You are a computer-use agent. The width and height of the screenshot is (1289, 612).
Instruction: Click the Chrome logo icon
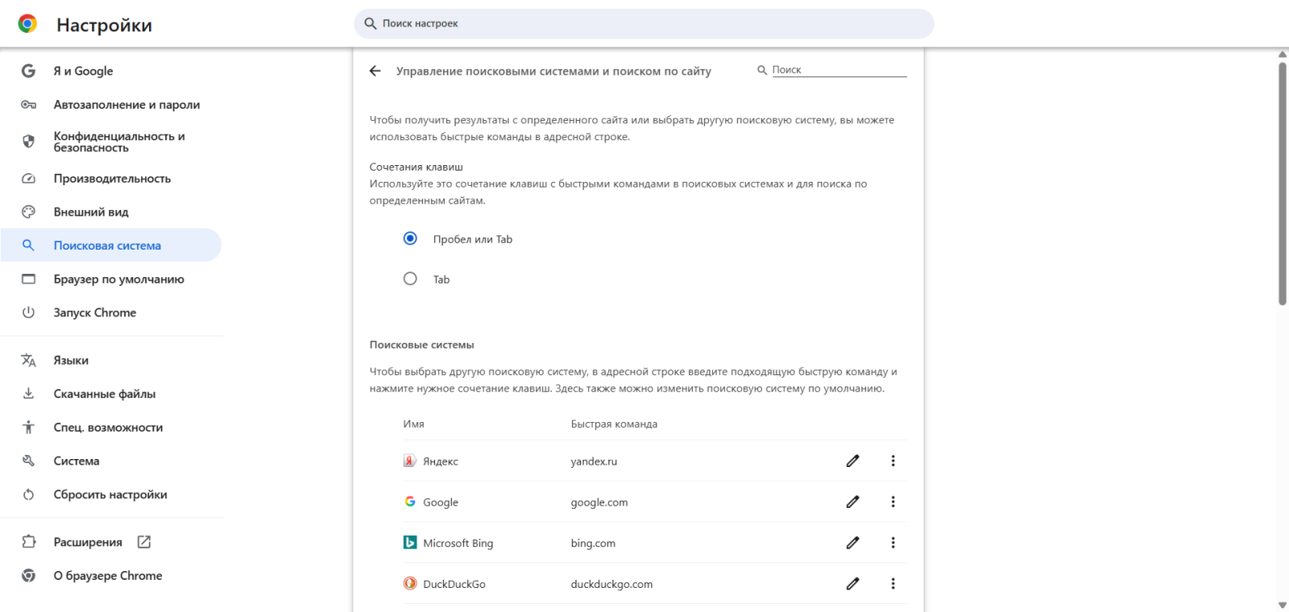point(27,24)
